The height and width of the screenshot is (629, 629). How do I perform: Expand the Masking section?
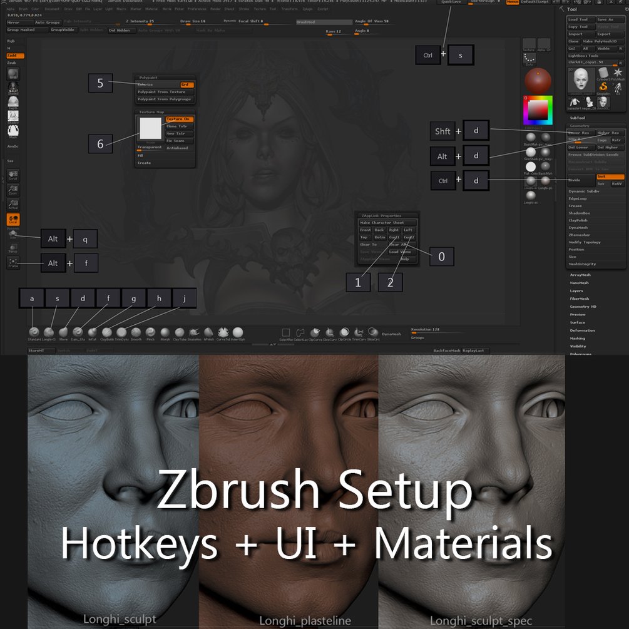[x=577, y=338]
